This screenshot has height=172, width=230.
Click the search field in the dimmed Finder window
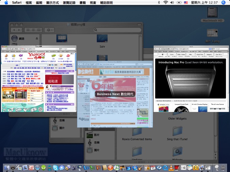[x=117, y=30]
